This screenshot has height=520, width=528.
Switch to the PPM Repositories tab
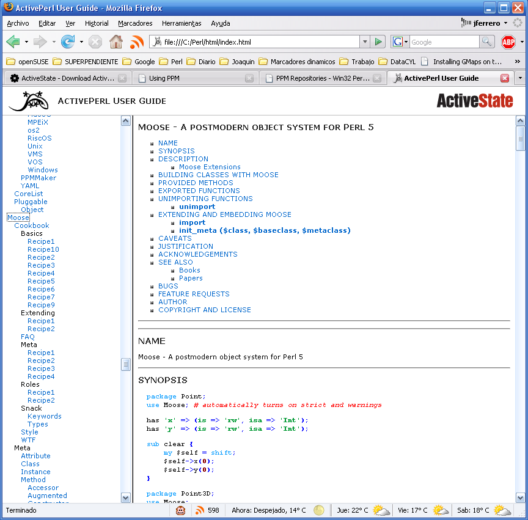coord(323,78)
